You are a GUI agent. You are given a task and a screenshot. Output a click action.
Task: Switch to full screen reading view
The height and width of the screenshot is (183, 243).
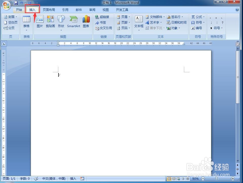click(x=174, y=179)
